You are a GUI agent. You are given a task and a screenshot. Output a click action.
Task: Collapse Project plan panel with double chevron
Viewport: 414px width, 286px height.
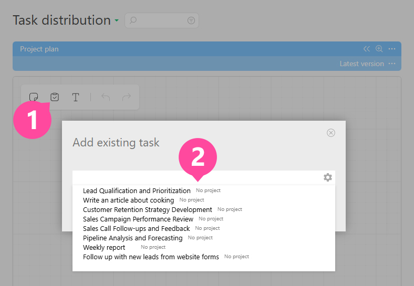(367, 49)
